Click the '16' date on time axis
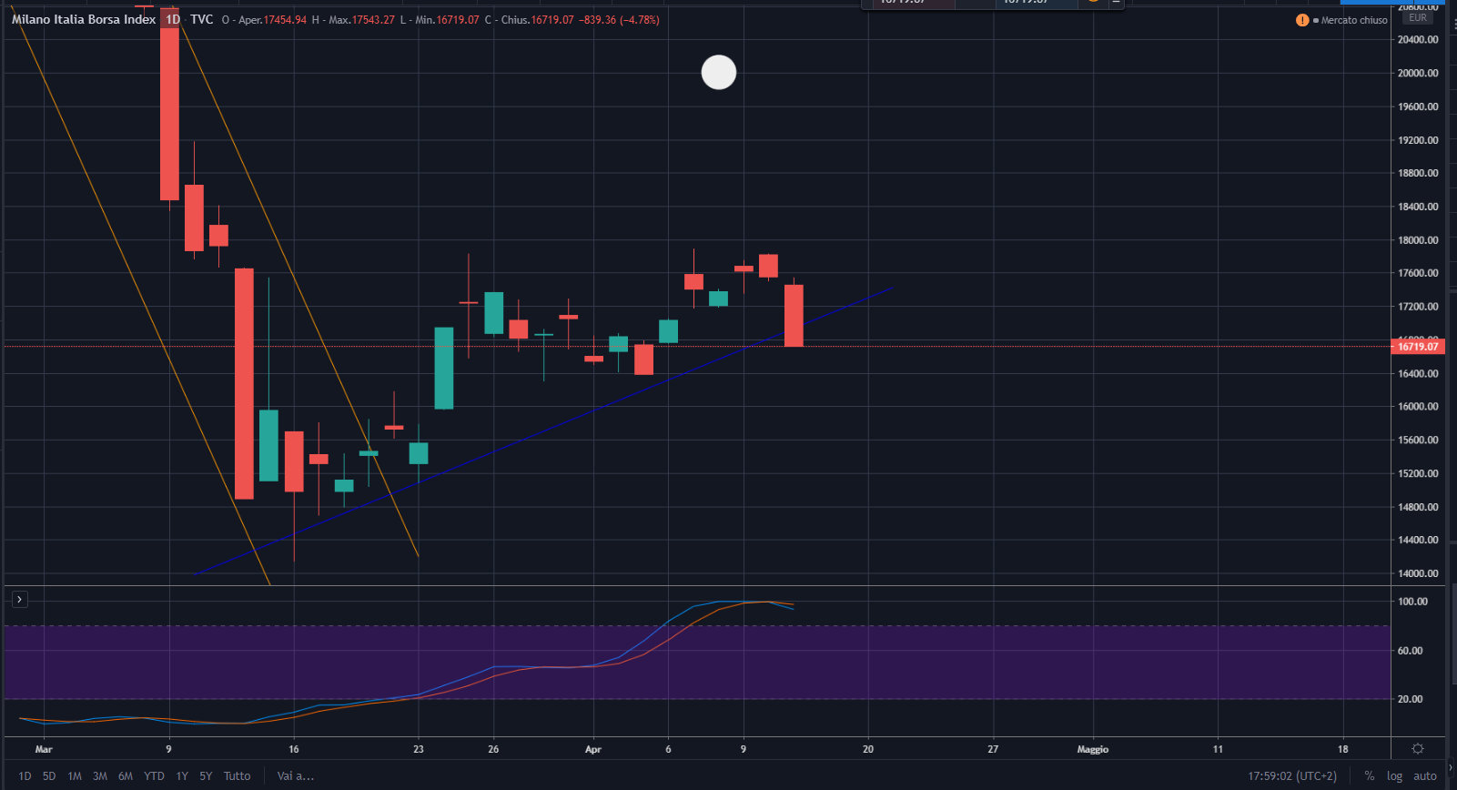Image resolution: width=1457 pixels, height=790 pixels. coord(294,749)
